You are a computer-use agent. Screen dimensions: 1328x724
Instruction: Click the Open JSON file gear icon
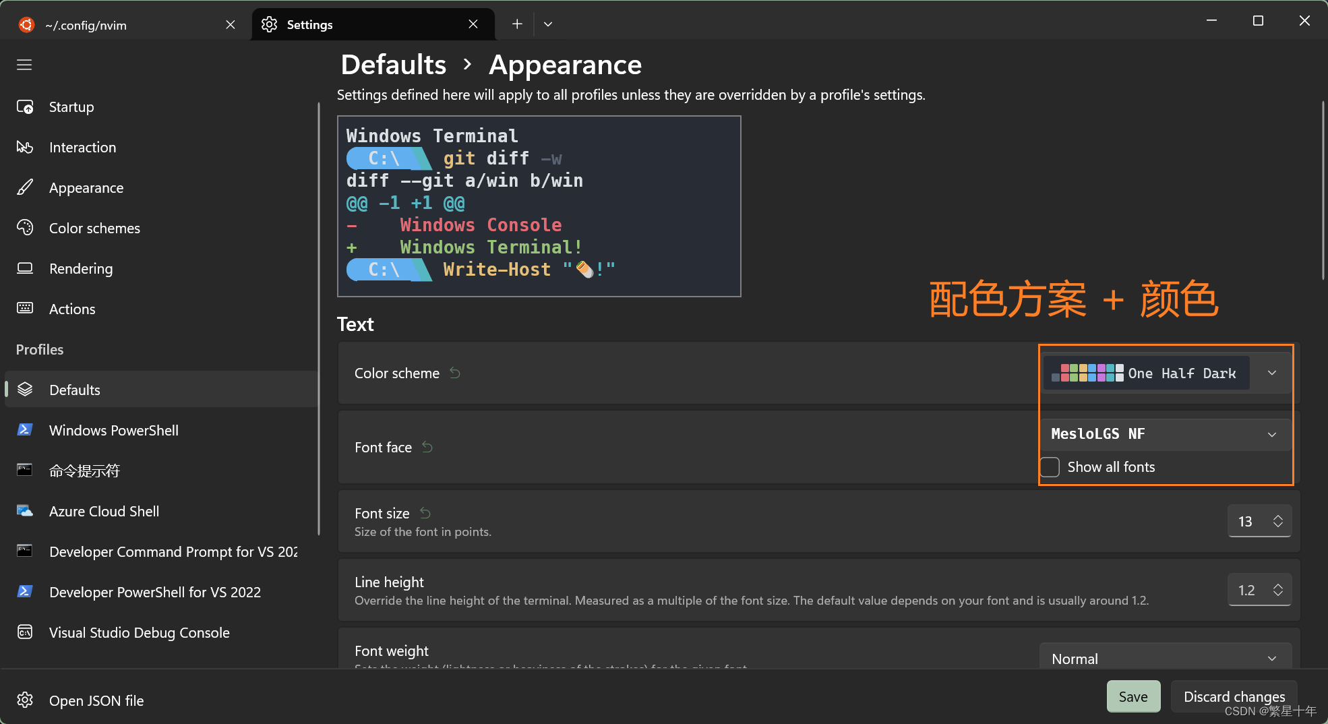(x=25, y=700)
